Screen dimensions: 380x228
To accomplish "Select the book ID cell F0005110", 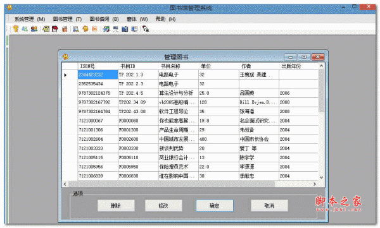I will coord(138,157).
